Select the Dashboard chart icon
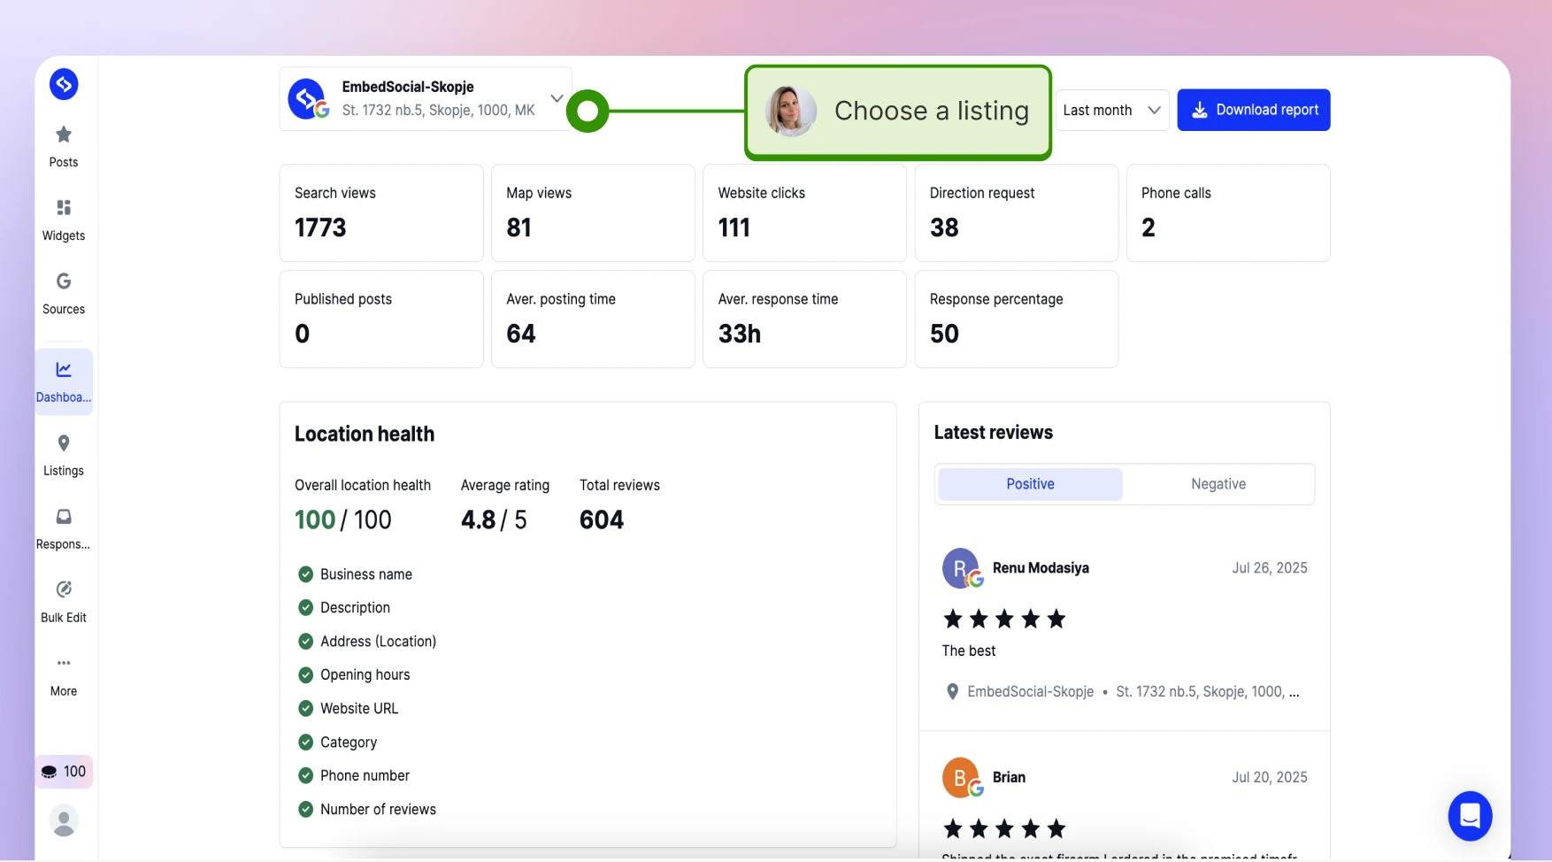This screenshot has height=862, width=1552. coord(64,369)
